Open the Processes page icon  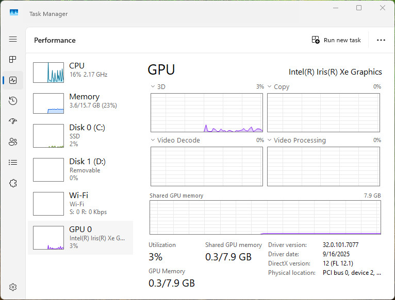click(13, 59)
